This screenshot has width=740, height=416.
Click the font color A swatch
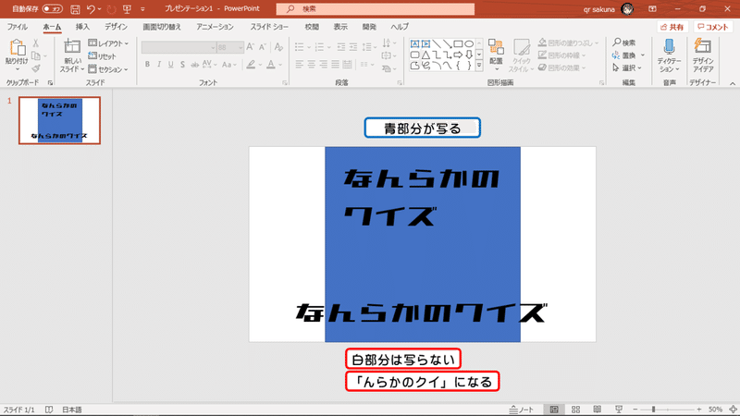click(270, 64)
